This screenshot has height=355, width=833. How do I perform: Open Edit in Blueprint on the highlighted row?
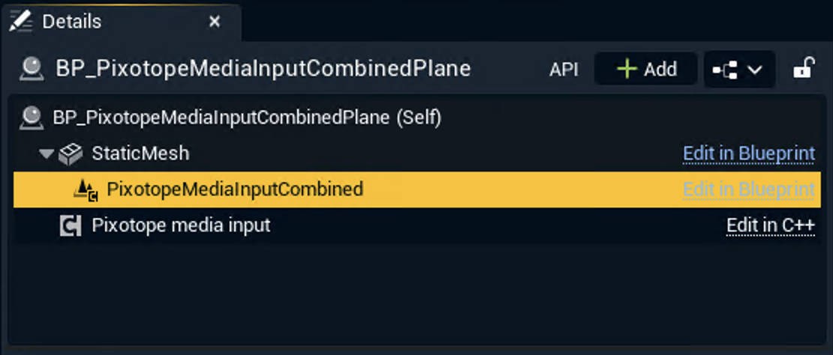coord(748,189)
